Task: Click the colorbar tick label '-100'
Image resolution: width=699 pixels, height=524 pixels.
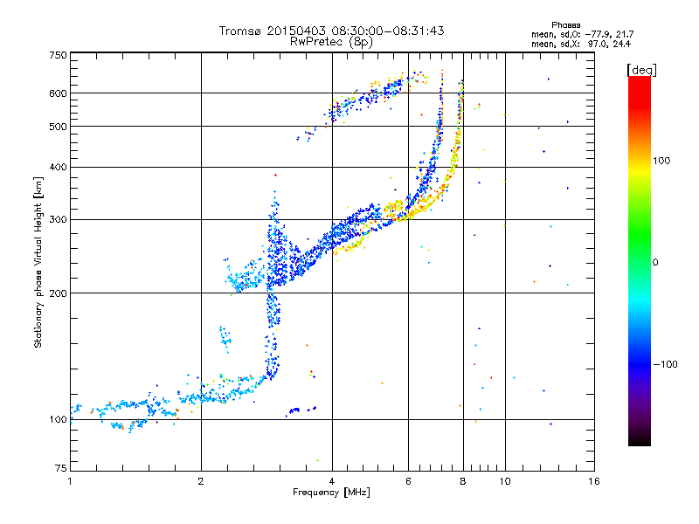Action: point(665,364)
